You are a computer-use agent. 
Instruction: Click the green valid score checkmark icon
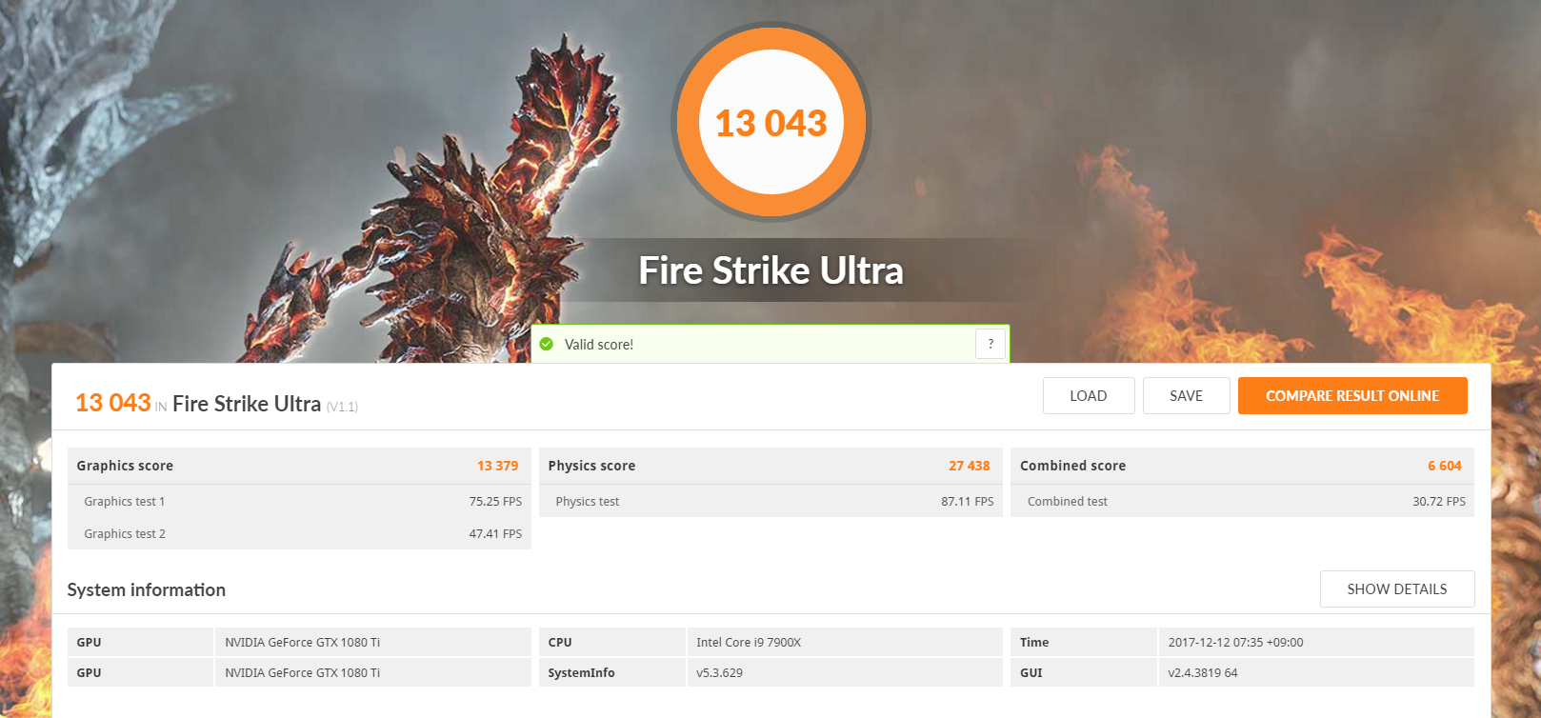(547, 344)
